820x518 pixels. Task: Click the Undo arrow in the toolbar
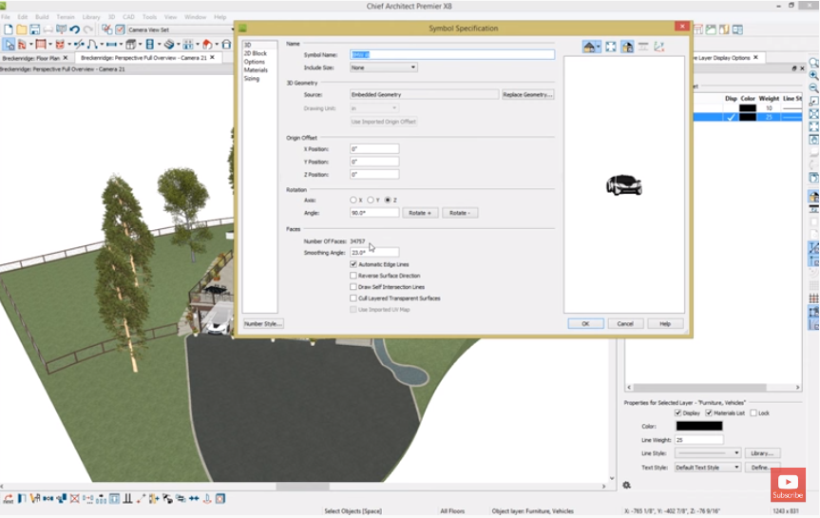point(74,29)
